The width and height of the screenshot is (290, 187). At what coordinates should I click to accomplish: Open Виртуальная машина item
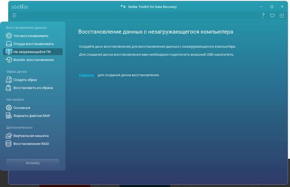pos(33,136)
